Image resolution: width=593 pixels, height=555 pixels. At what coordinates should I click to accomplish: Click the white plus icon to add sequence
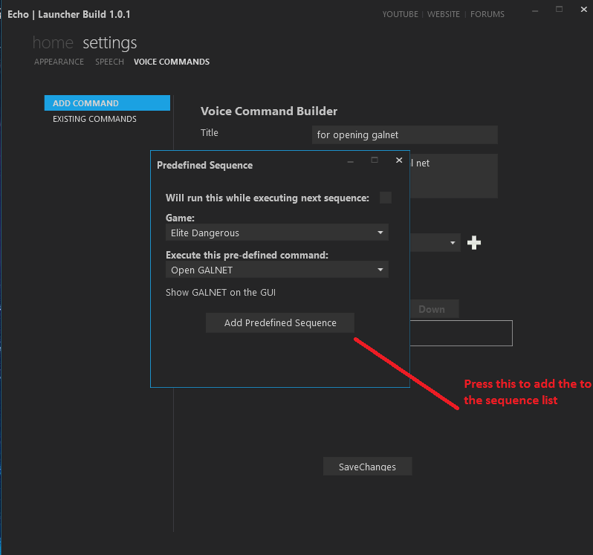474,243
